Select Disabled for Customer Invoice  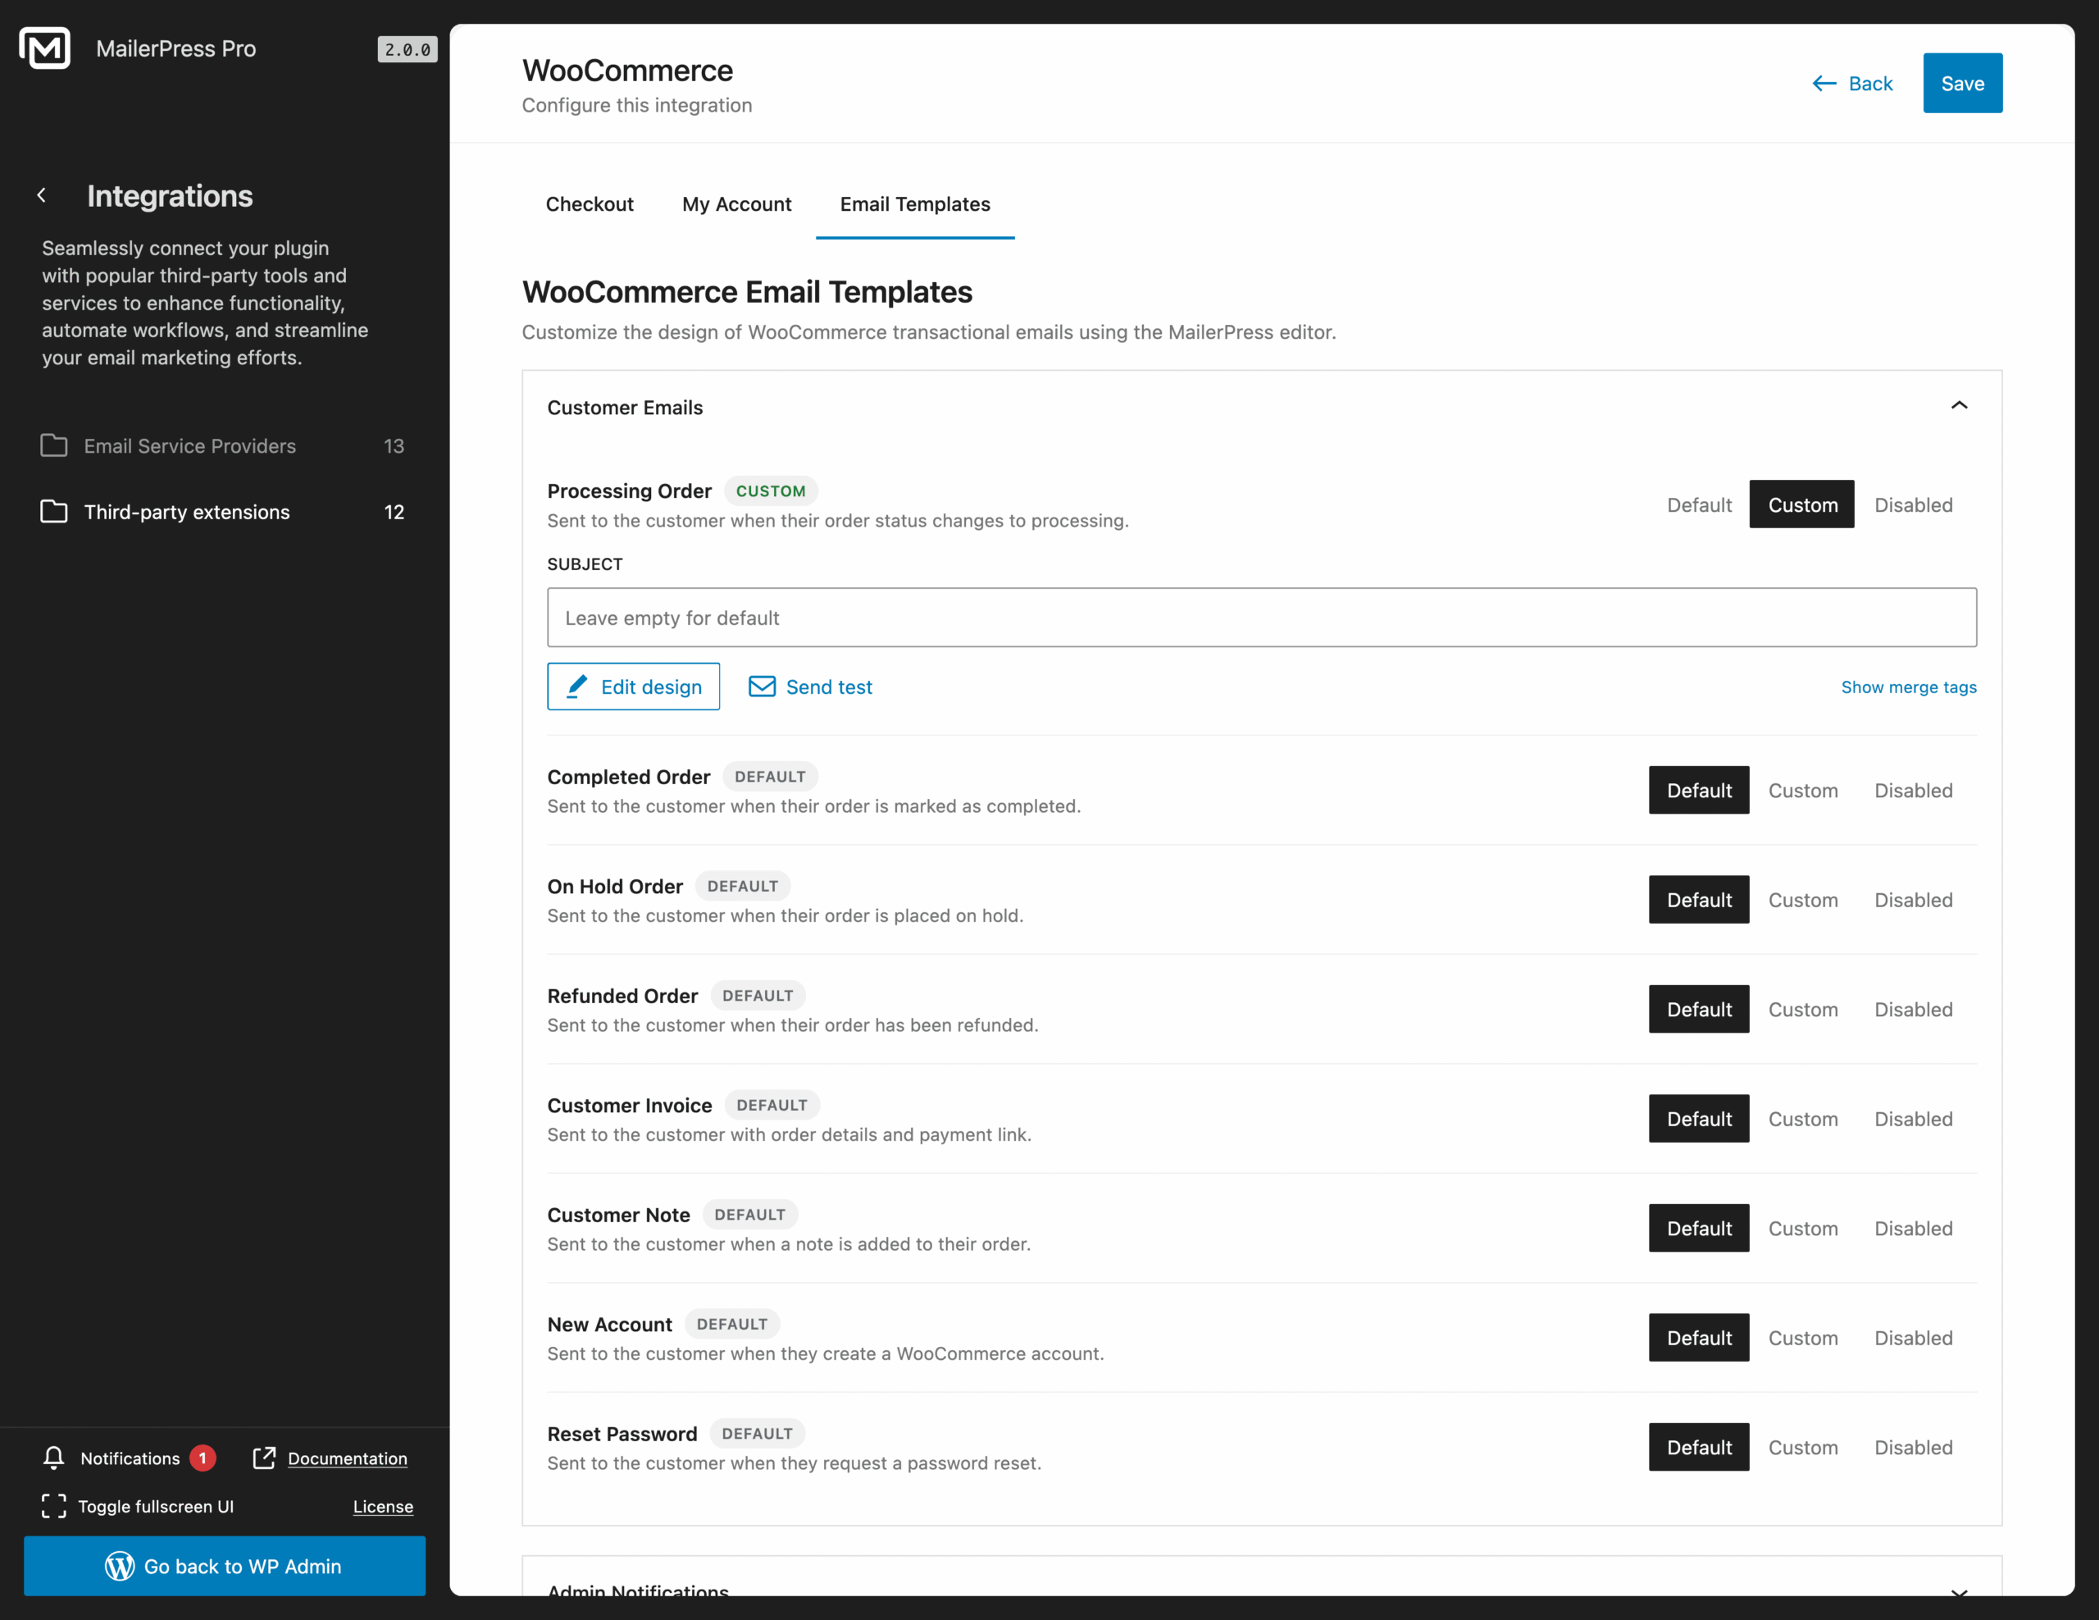[1914, 1119]
